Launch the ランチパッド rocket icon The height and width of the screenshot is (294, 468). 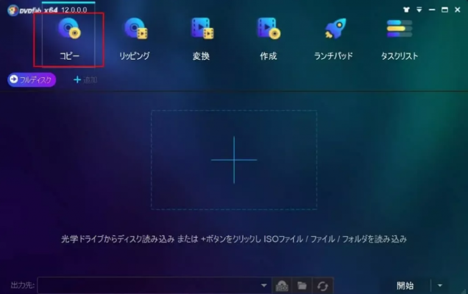(333, 29)
